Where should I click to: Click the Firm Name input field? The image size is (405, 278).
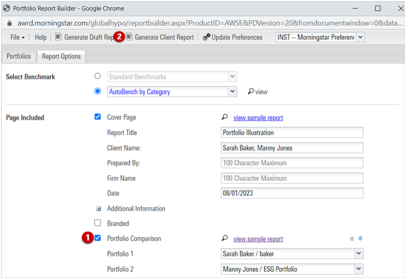pyautogui.click(x=292, y=178)
